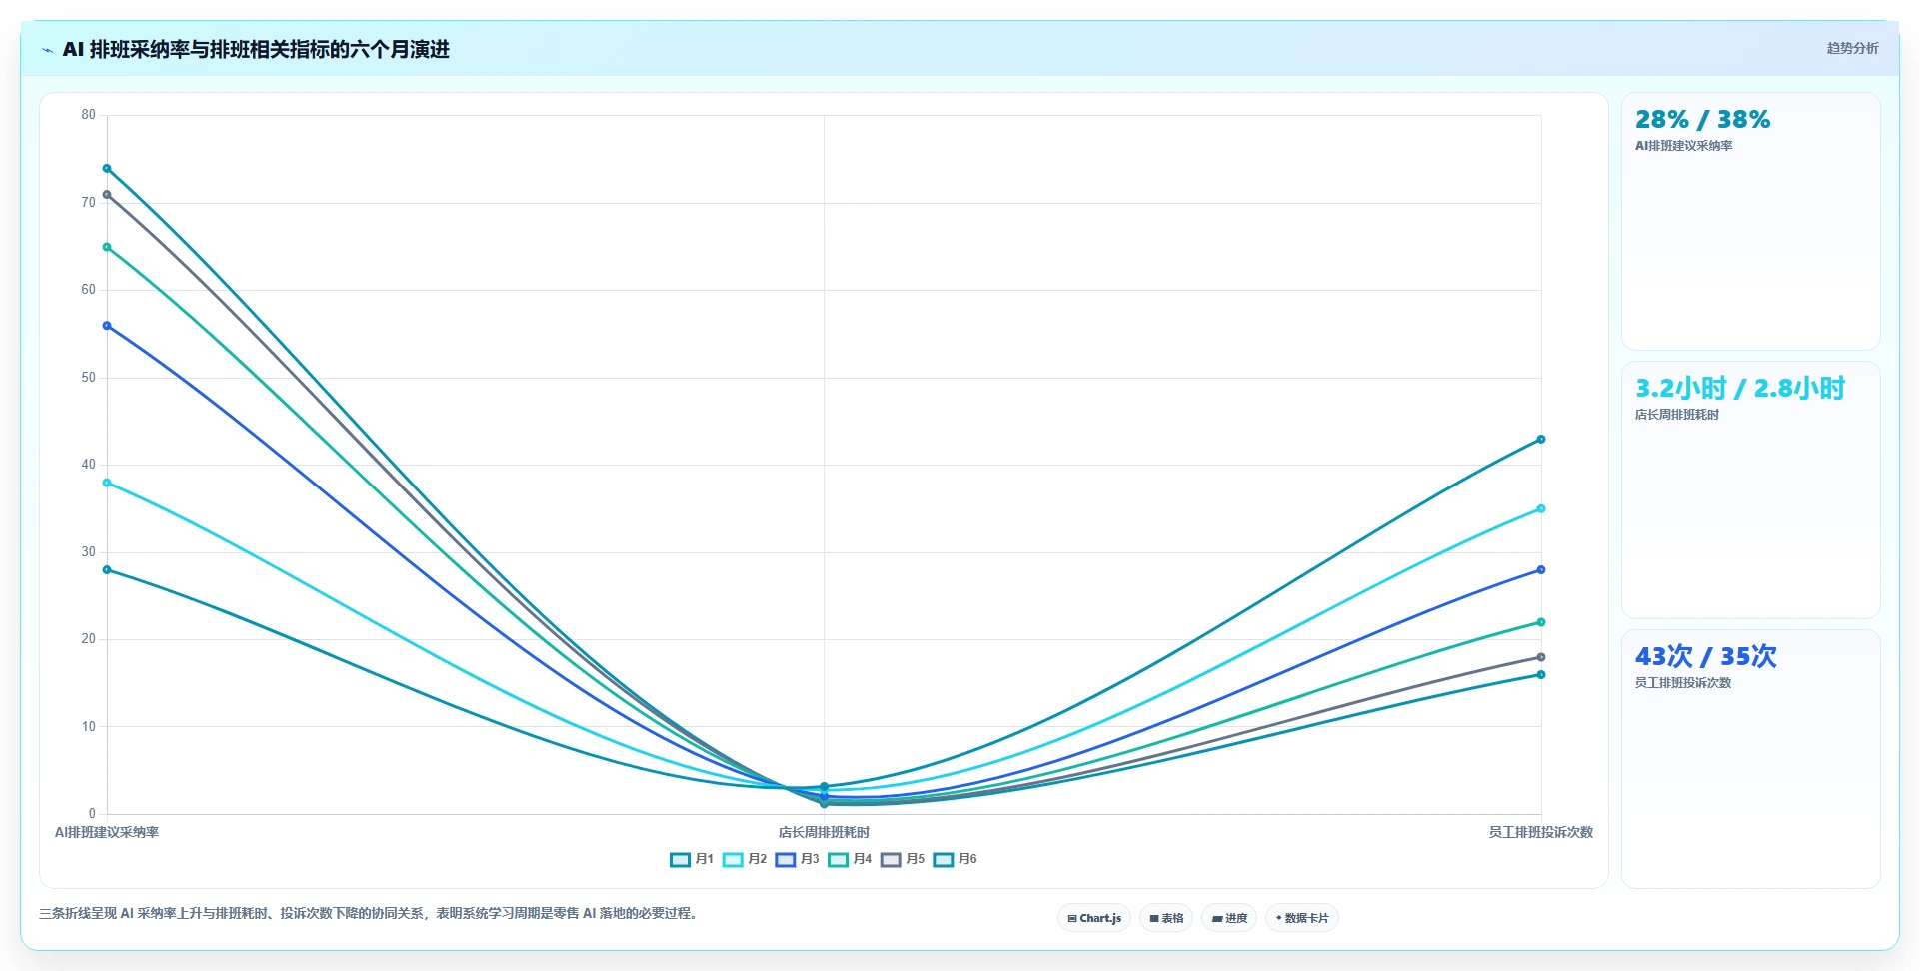This screenshot has width=1920, height=971.
Task: Click the 月6 point at 16 on 员工排班投诉次数
Action: 1541,675
